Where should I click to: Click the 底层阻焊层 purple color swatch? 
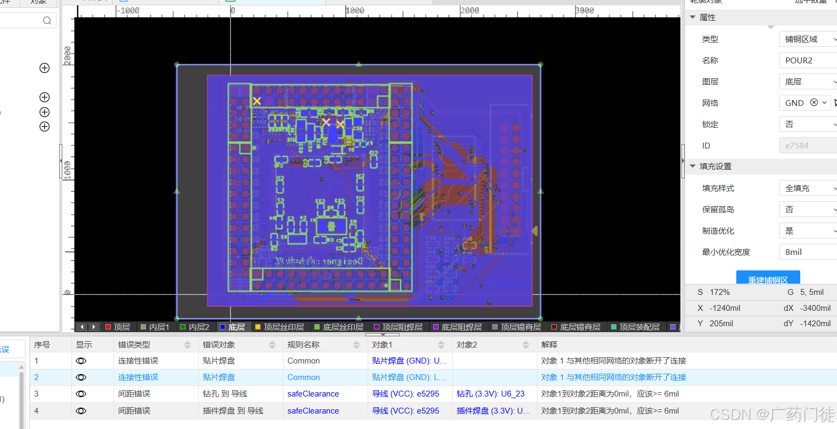coord(436,327)
